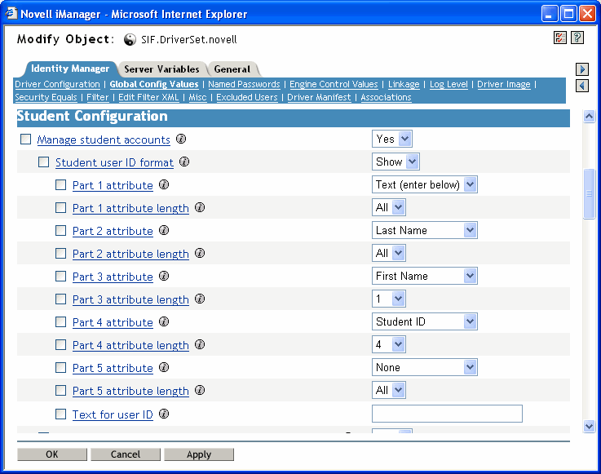
Task: Click the SIF.DriverSet.novell object icon
Action: pos(130,39)
